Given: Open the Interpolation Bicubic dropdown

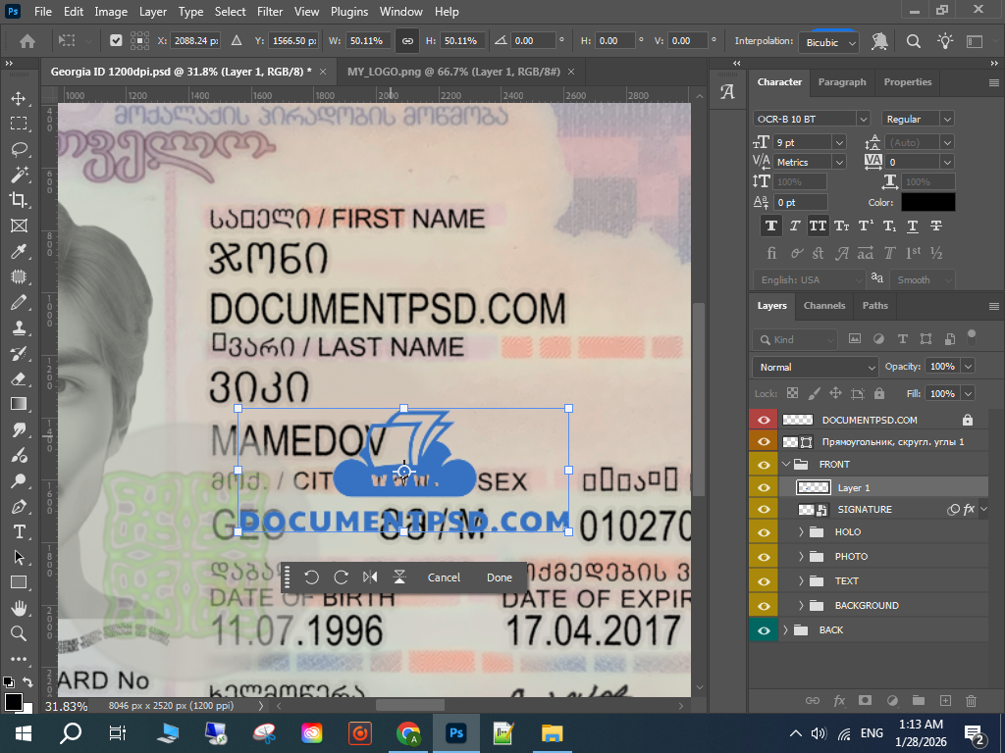Looking at the screenshot, I should pyautogui.click(x=830, y=42).
